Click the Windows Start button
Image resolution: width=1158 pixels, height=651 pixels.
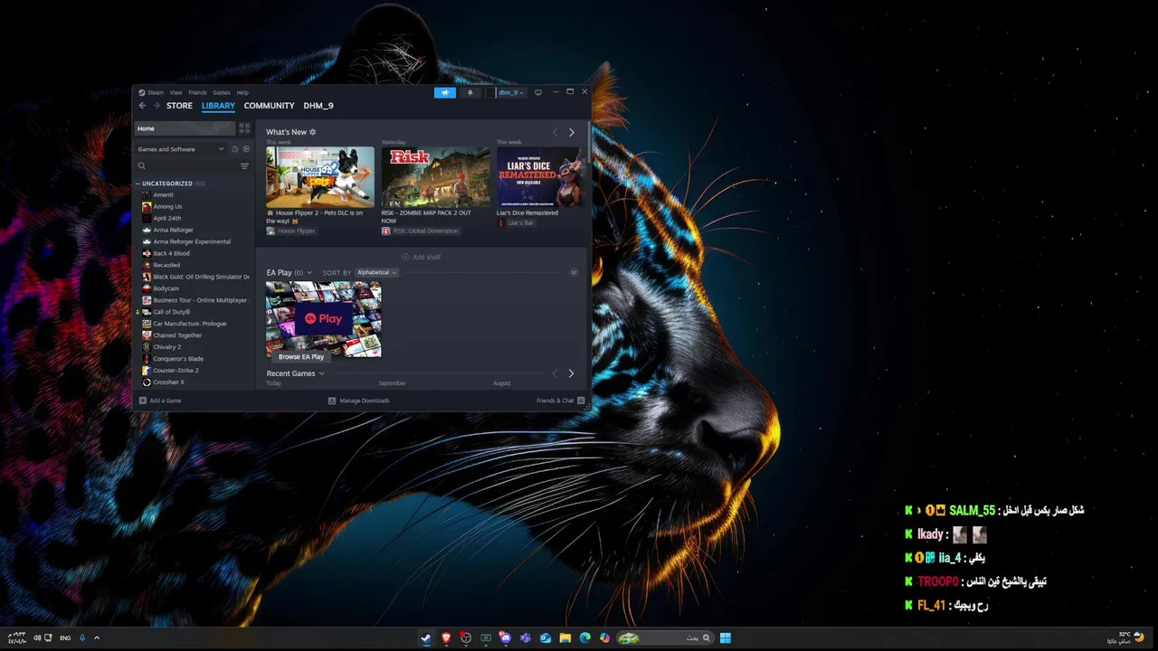click(726, 638)
